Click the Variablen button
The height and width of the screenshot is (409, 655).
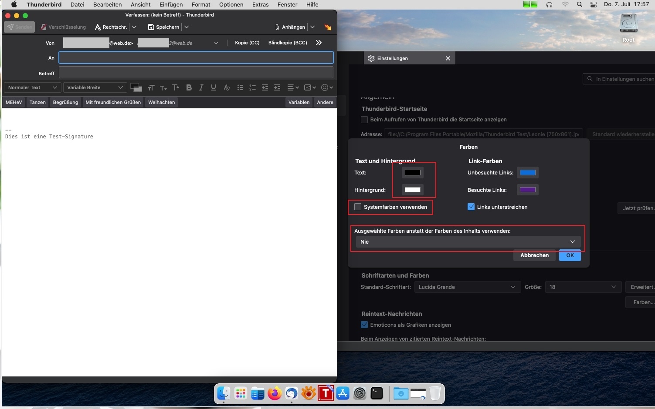(299, 102)
